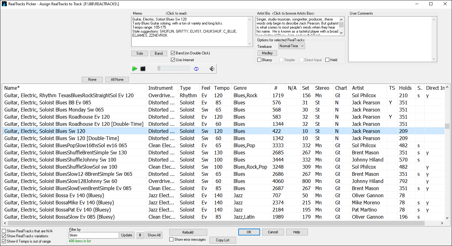The width and height of the screenshot is (452, 246).
Task: Click the Solo button
Action: click(140, 53)
